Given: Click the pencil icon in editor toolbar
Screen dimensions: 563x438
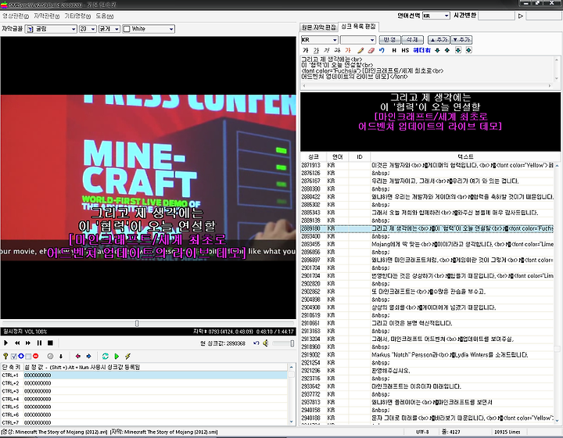Looking at the screenshot, I should 360,50.
